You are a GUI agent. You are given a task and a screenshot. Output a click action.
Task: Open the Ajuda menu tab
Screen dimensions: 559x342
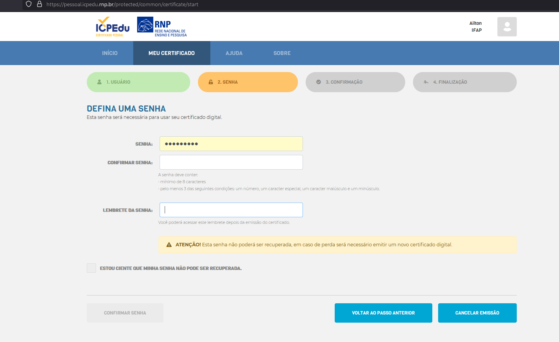pos(234,53)
